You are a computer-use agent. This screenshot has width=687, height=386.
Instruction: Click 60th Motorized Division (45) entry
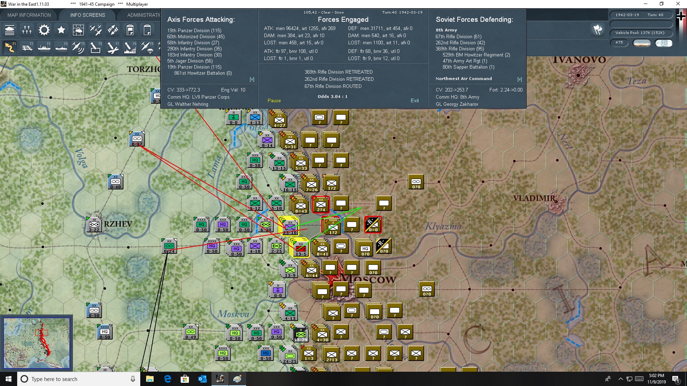196,36
